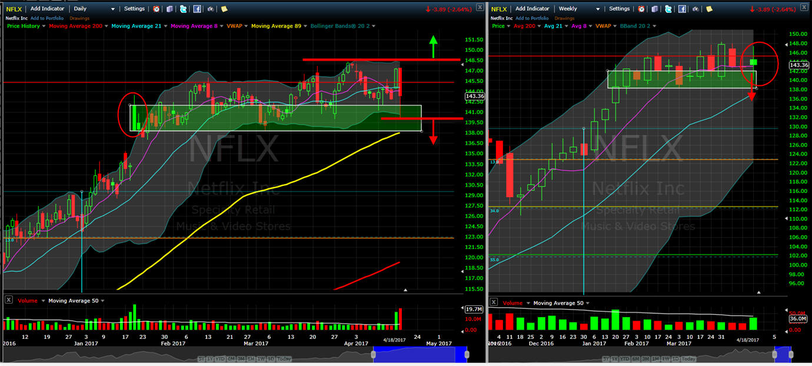Image resolution: width=812 pixels, height=366 pixels.
Task: Open Settings in Daily chart toolbar
Action: (x=134, y=9)
